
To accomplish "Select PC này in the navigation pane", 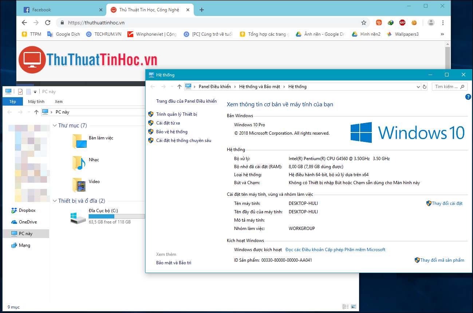I will click(25, 234).
